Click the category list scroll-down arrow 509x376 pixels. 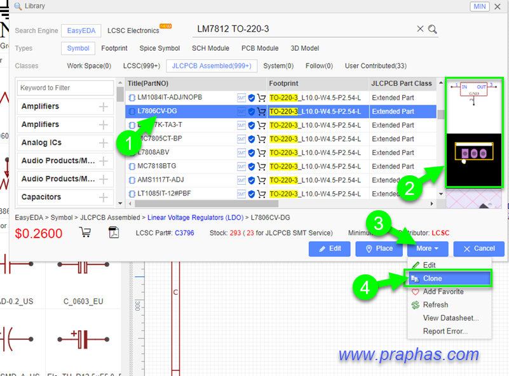(120, 203)
